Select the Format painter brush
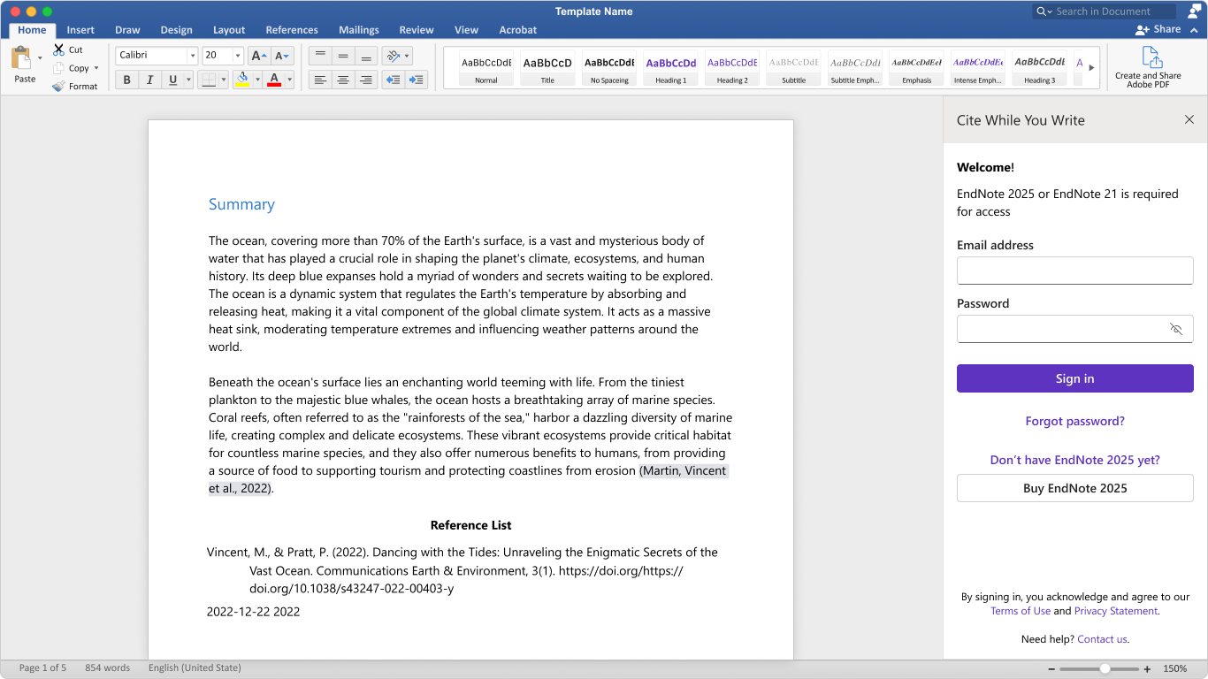The image size is (1208, 679). coord(58,86)
